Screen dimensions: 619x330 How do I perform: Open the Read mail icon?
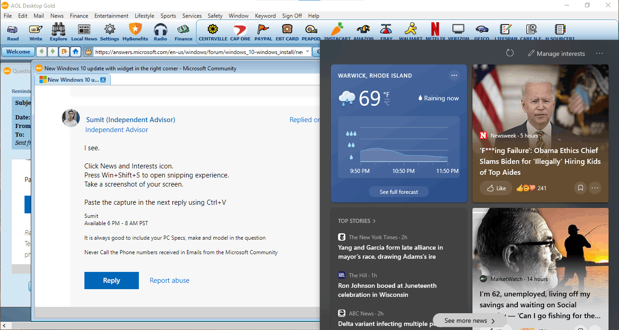tap(13, 32)
